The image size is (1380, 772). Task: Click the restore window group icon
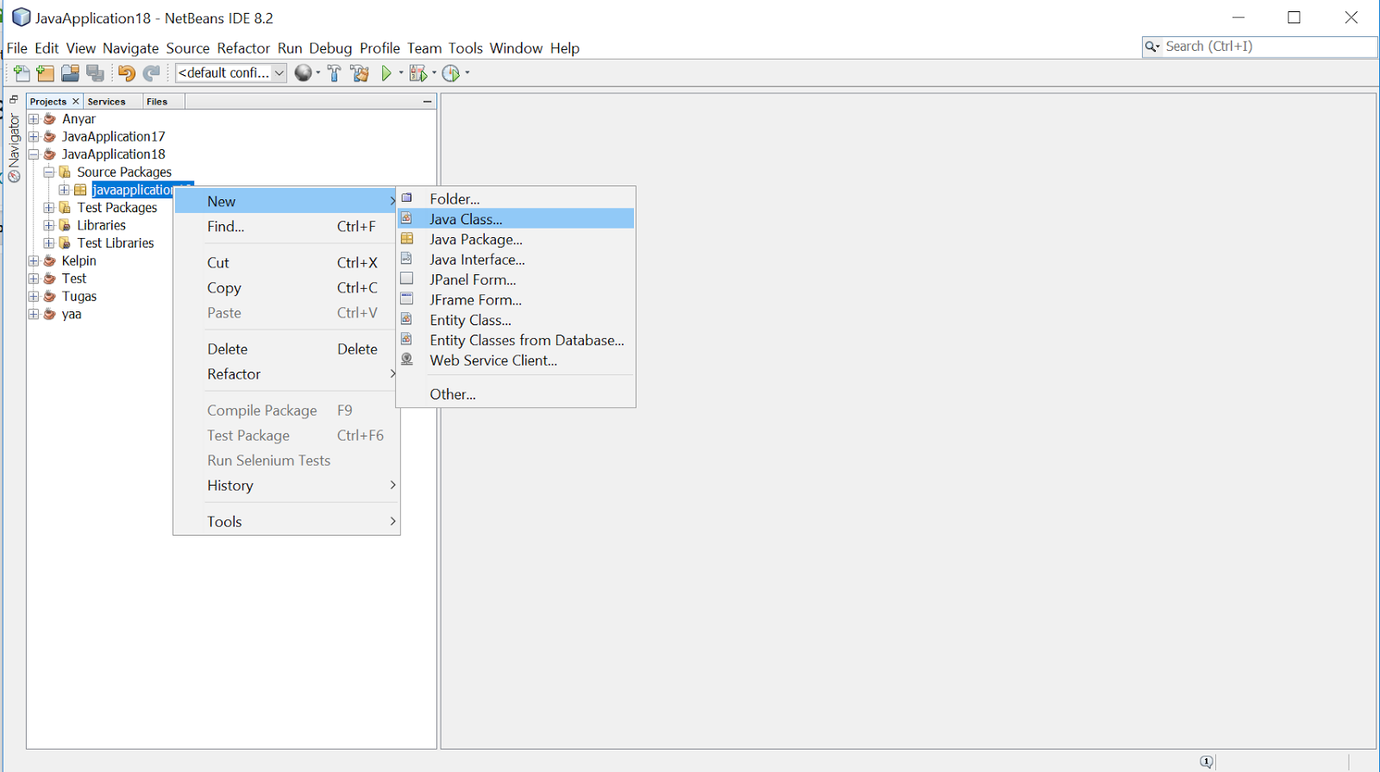point(14,100)
